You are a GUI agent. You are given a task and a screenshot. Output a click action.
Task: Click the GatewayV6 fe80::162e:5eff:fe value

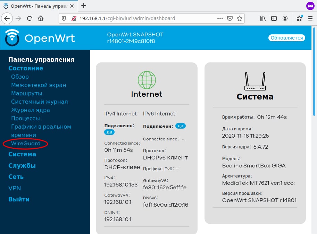(165, 187)
